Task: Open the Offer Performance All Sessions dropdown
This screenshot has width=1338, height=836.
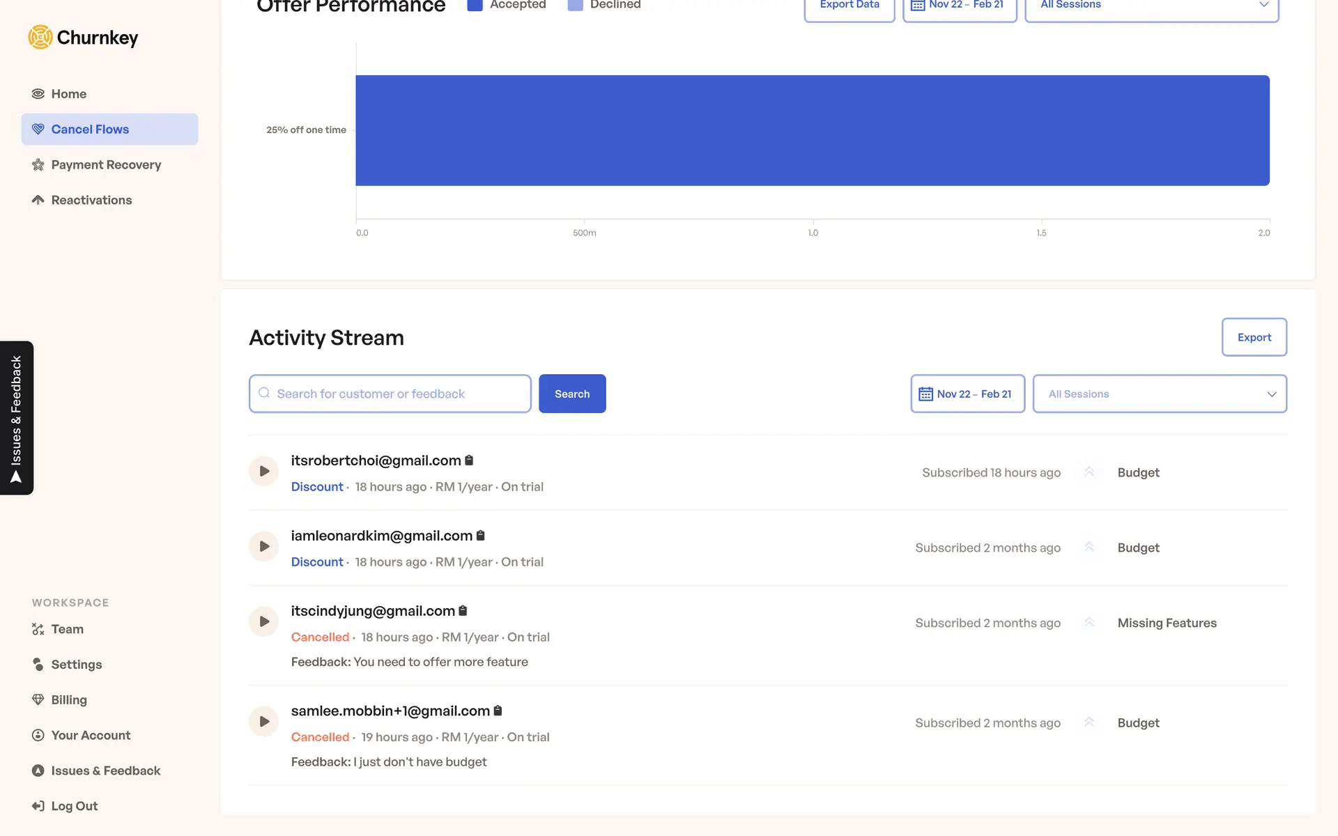Action: coord(1151,6)
